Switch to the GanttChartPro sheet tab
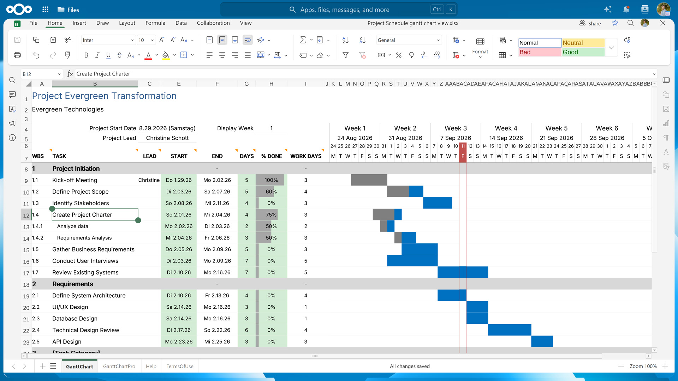Viewport: 678px width, 381px height. 119,367
